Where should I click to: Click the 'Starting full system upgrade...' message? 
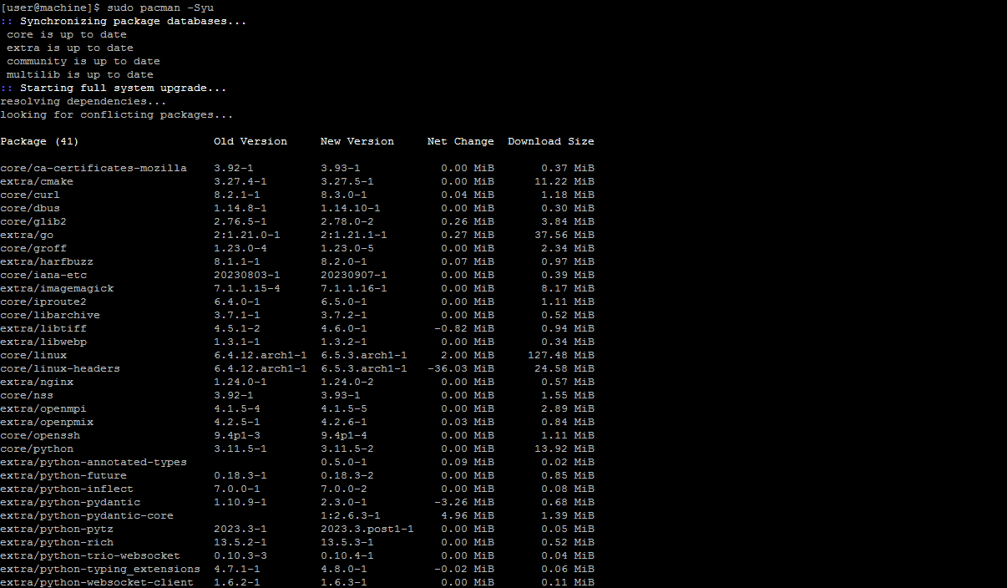[123, 88]
